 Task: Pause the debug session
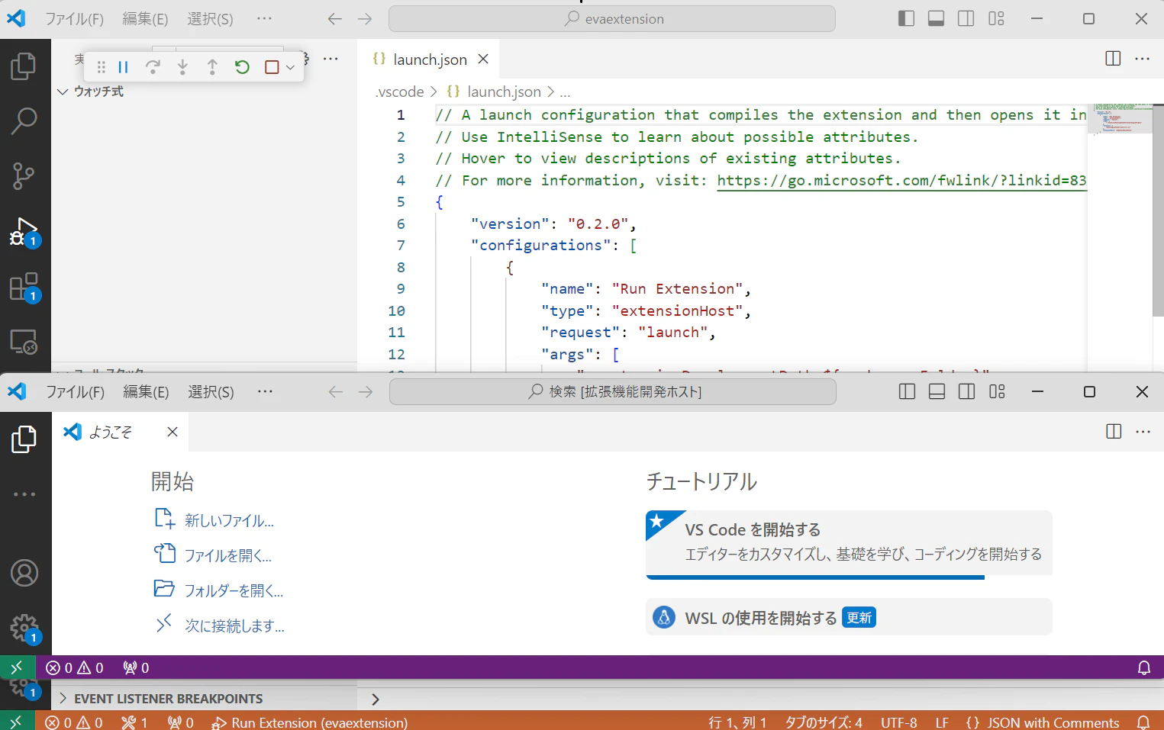[123, 67]
